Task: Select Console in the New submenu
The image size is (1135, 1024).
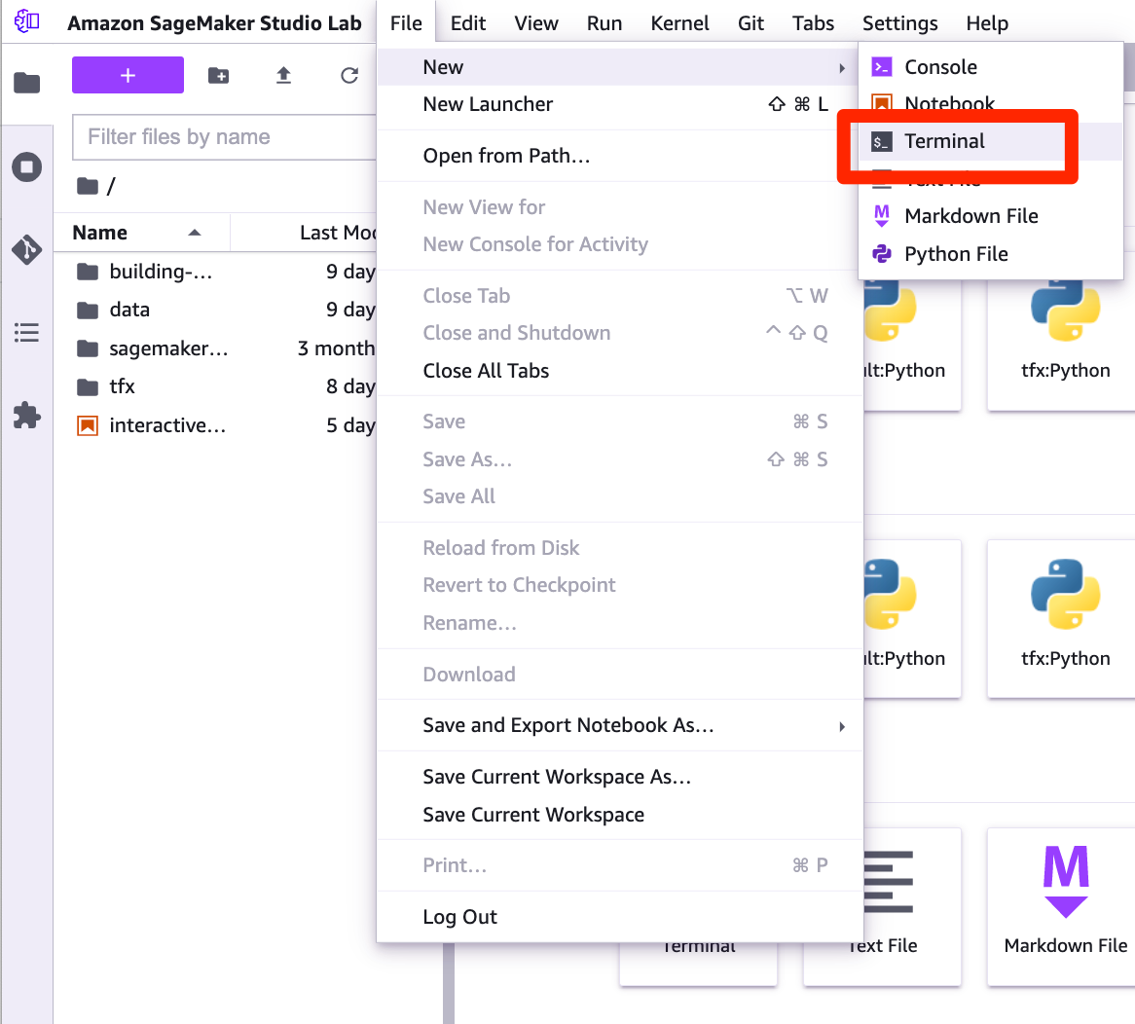Action: pyautogui.click(x=990, y=67)
